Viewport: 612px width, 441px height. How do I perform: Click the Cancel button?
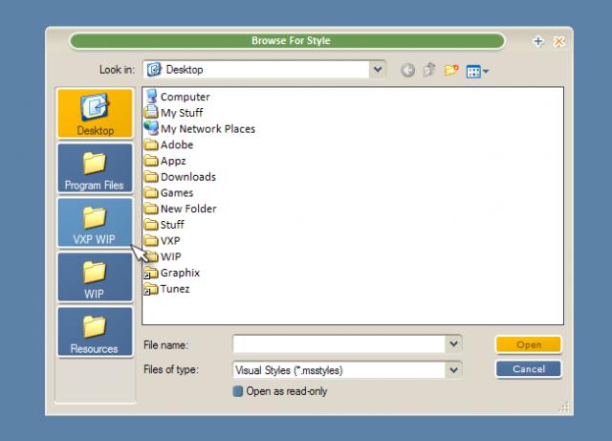[x=529, y=368]
